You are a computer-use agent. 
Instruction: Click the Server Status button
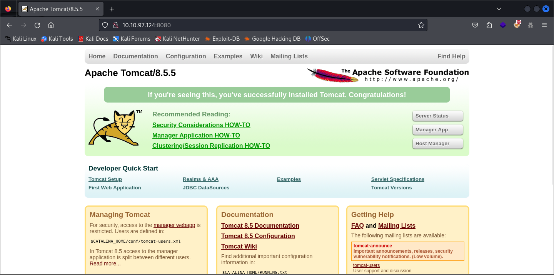point(437,116)
